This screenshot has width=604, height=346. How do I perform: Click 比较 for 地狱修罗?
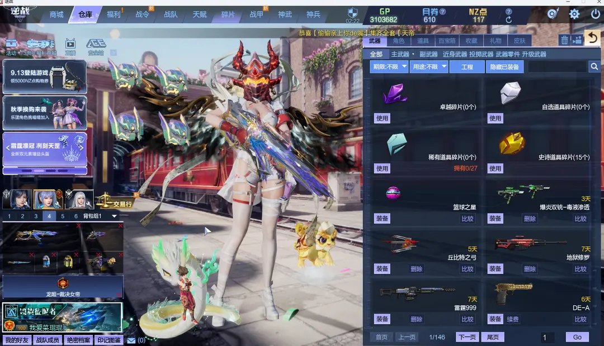581,269
